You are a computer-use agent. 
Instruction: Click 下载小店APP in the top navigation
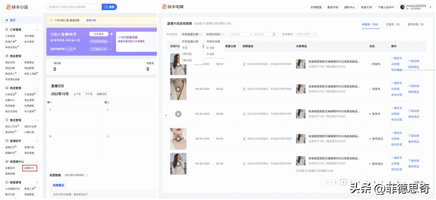386,7
